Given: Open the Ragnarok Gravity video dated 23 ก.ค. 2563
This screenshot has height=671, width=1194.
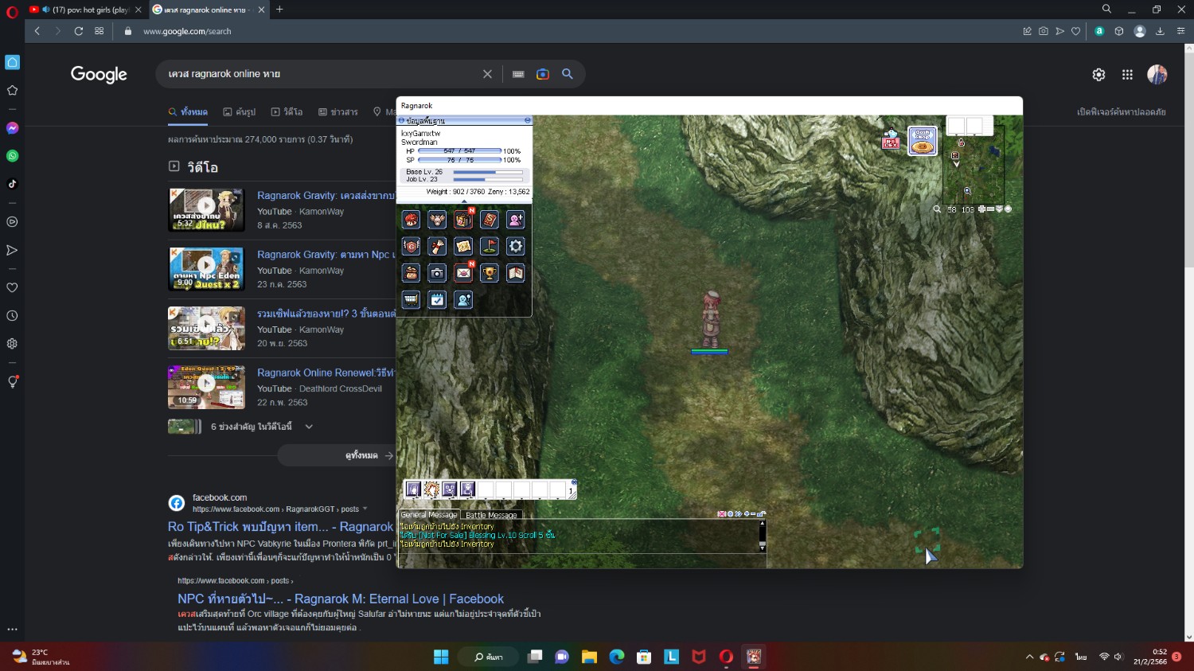Looking at the screenshot, I should 326,255.
